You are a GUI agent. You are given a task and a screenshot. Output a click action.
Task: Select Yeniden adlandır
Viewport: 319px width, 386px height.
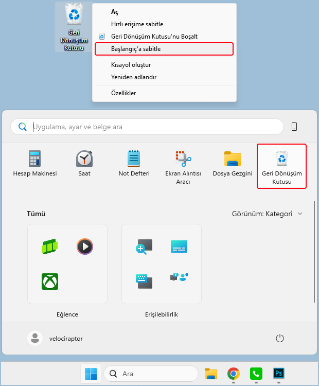point(164,77)
